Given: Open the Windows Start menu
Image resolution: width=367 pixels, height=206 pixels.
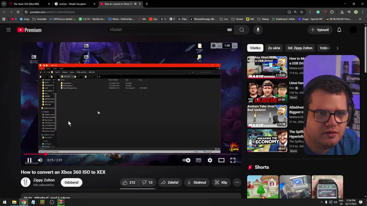Looking at the screenshot, I should coord(5,202).
